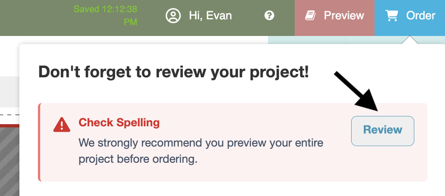Click the Review button for Check Spelling

[x=383, y=131]
